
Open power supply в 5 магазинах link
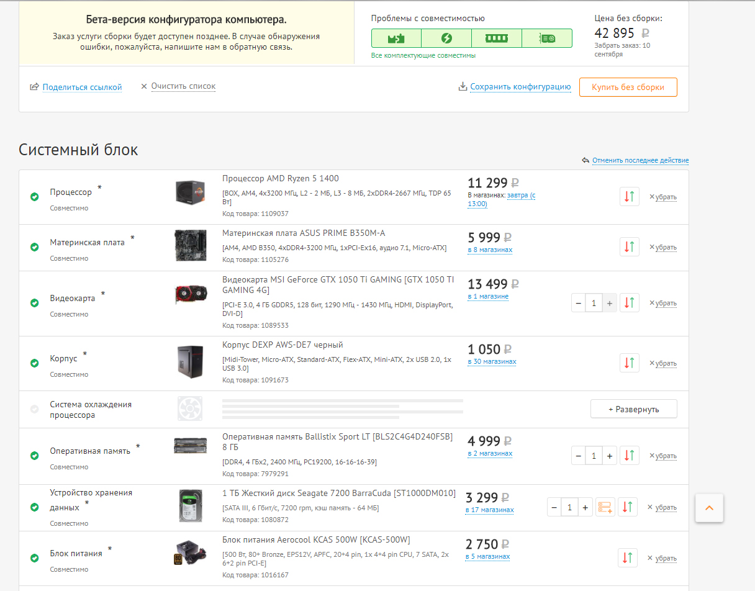488,556
